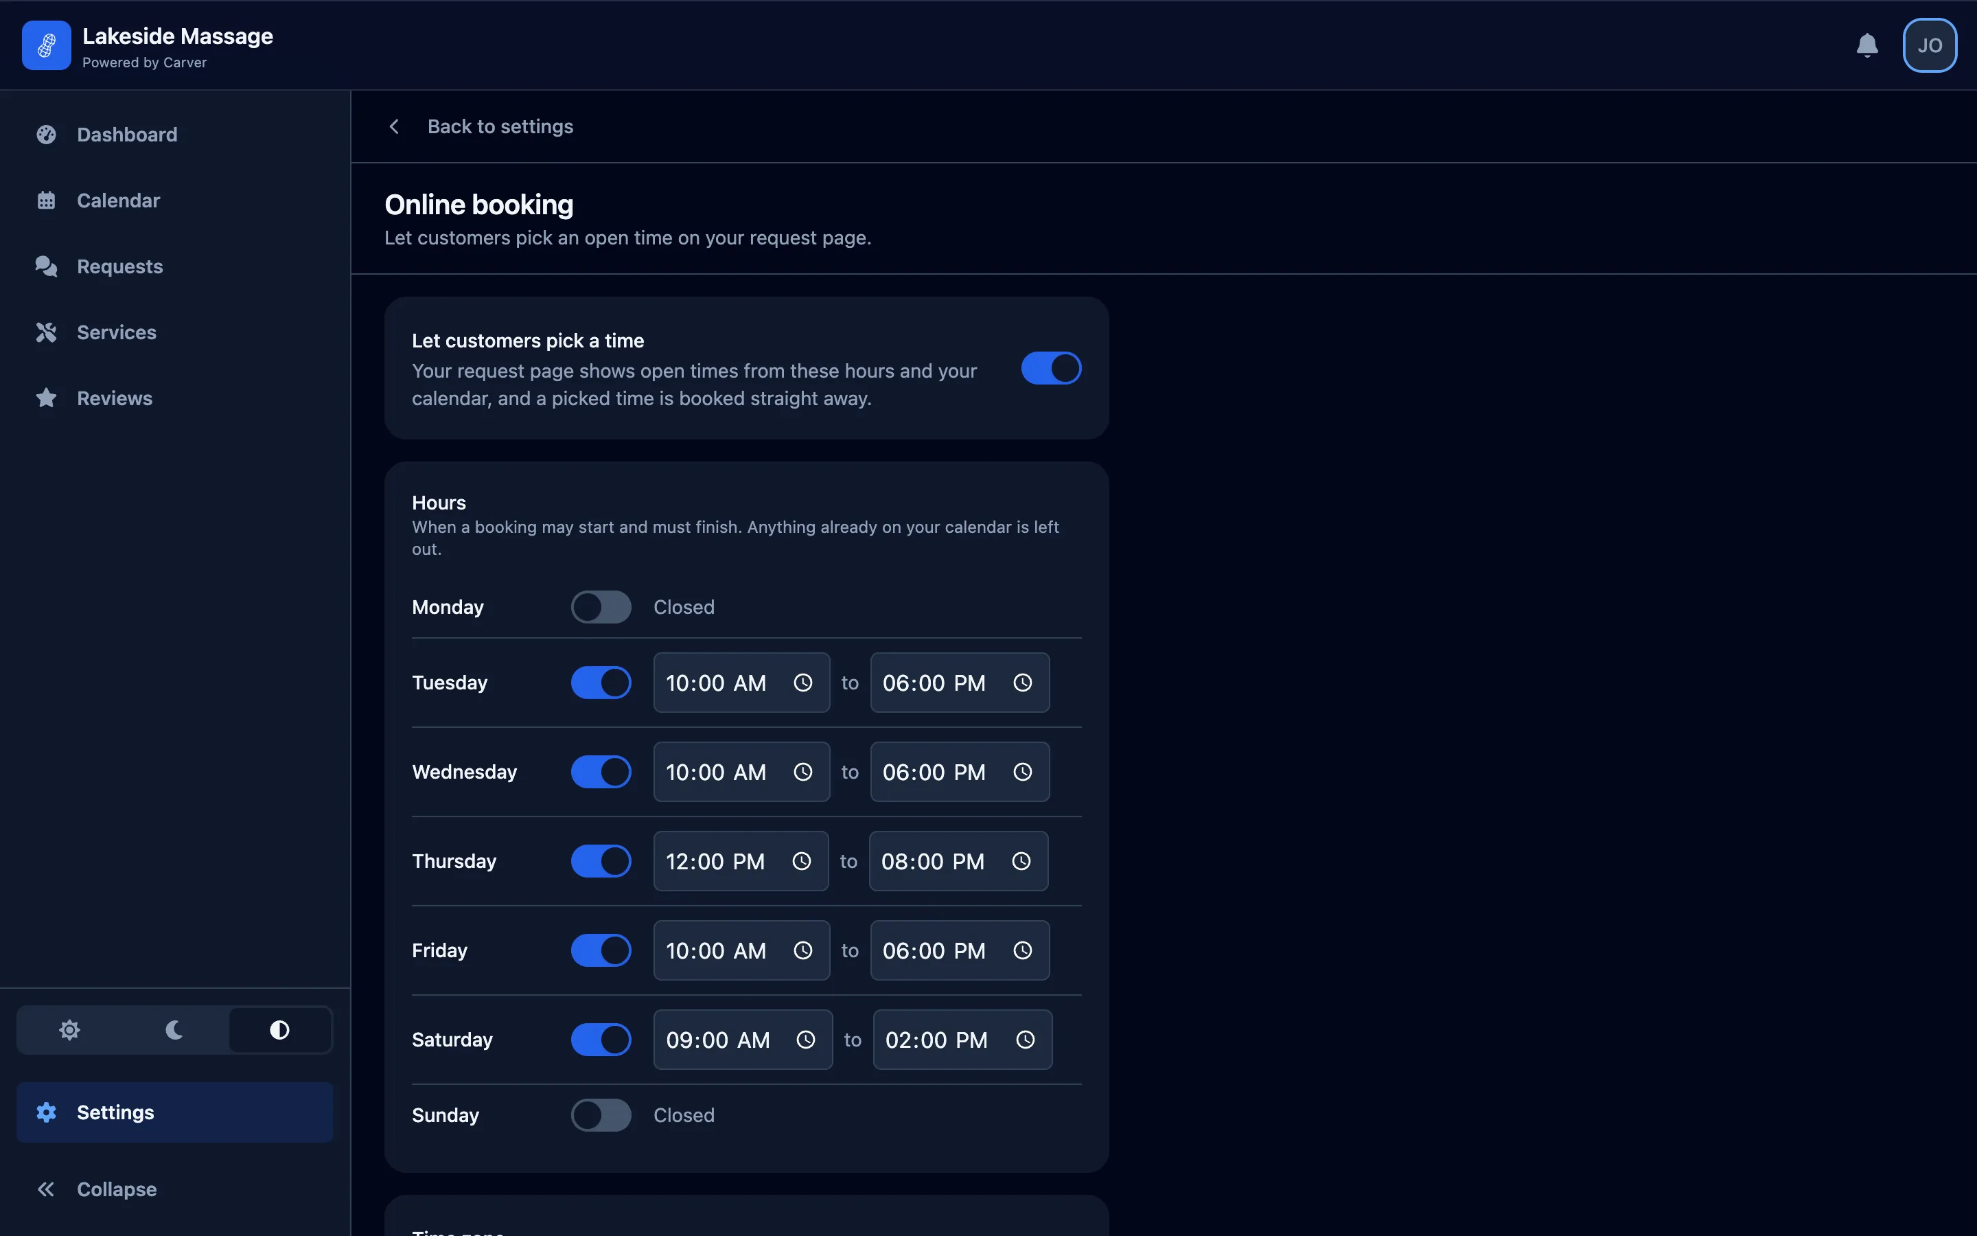1977x1236 pixels.
Task: Open Reviews in sidebar
Action: click(x=175, y=398)
